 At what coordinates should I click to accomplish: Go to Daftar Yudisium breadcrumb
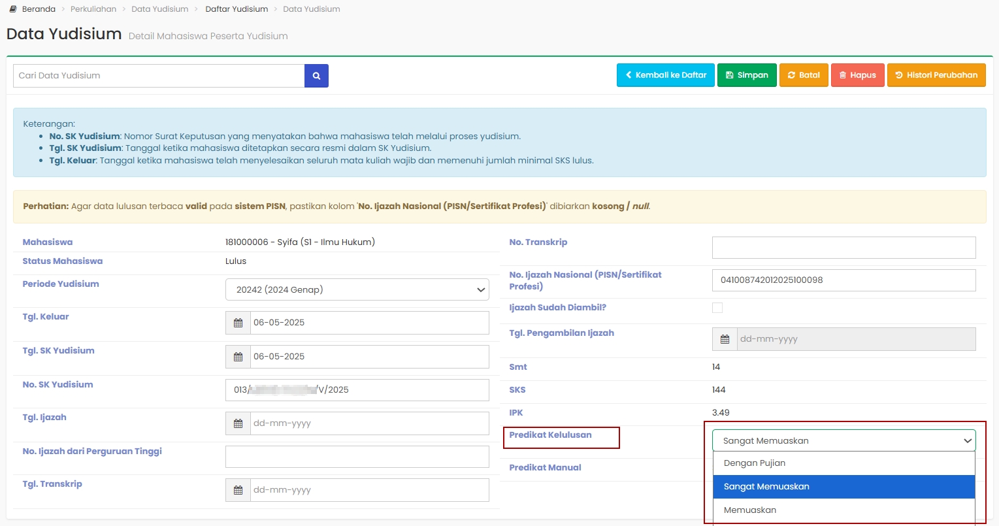pyautogui.click(x=237, y=9)
